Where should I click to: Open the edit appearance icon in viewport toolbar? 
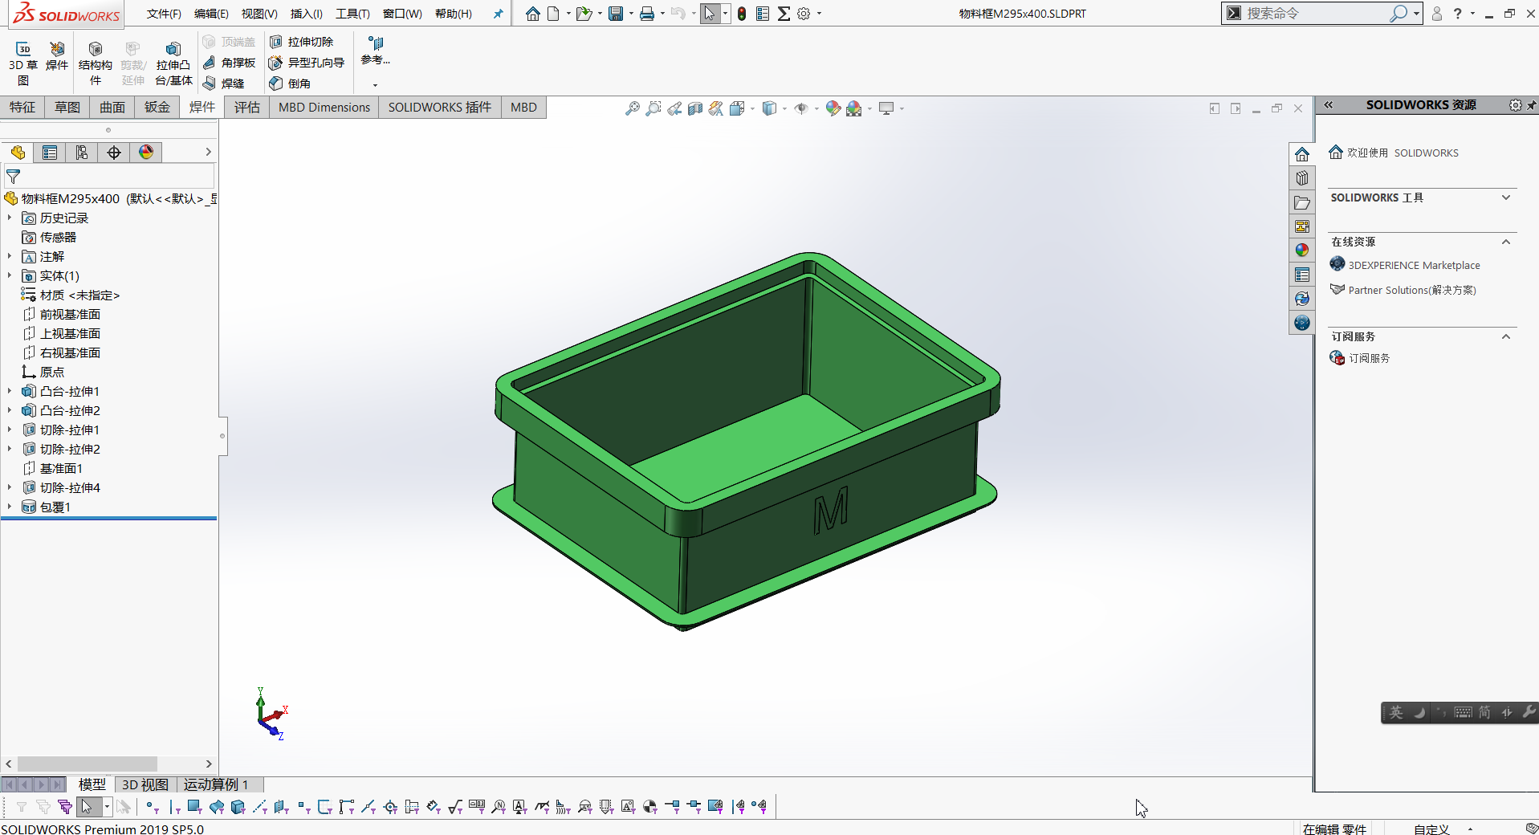[x=833, y=108]
